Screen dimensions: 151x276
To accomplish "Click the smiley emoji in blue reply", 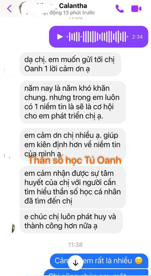I will point(139,261).
